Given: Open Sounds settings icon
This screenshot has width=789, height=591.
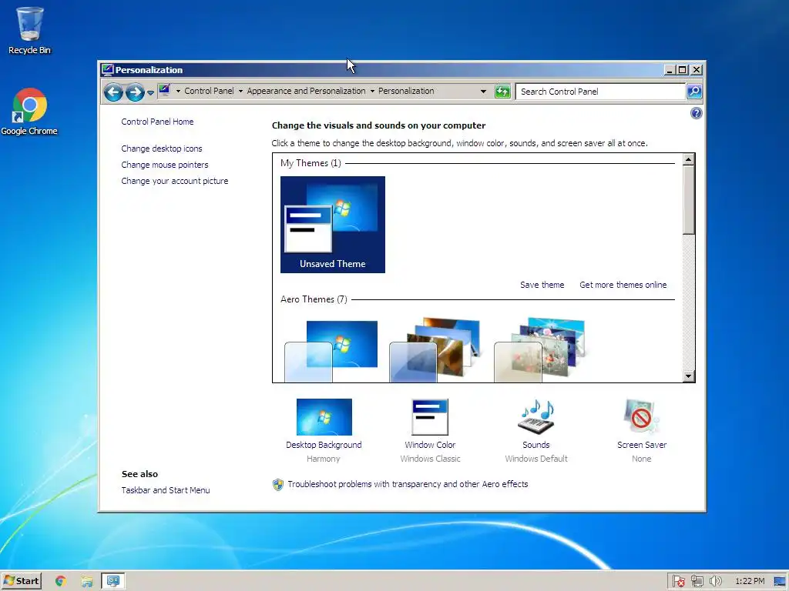Looking at the screenshot, I should point(536,417).
